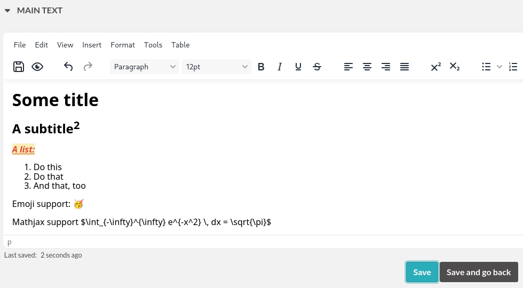
Task: Open the 12pt font size dropdown
Action: click(216, 67)
